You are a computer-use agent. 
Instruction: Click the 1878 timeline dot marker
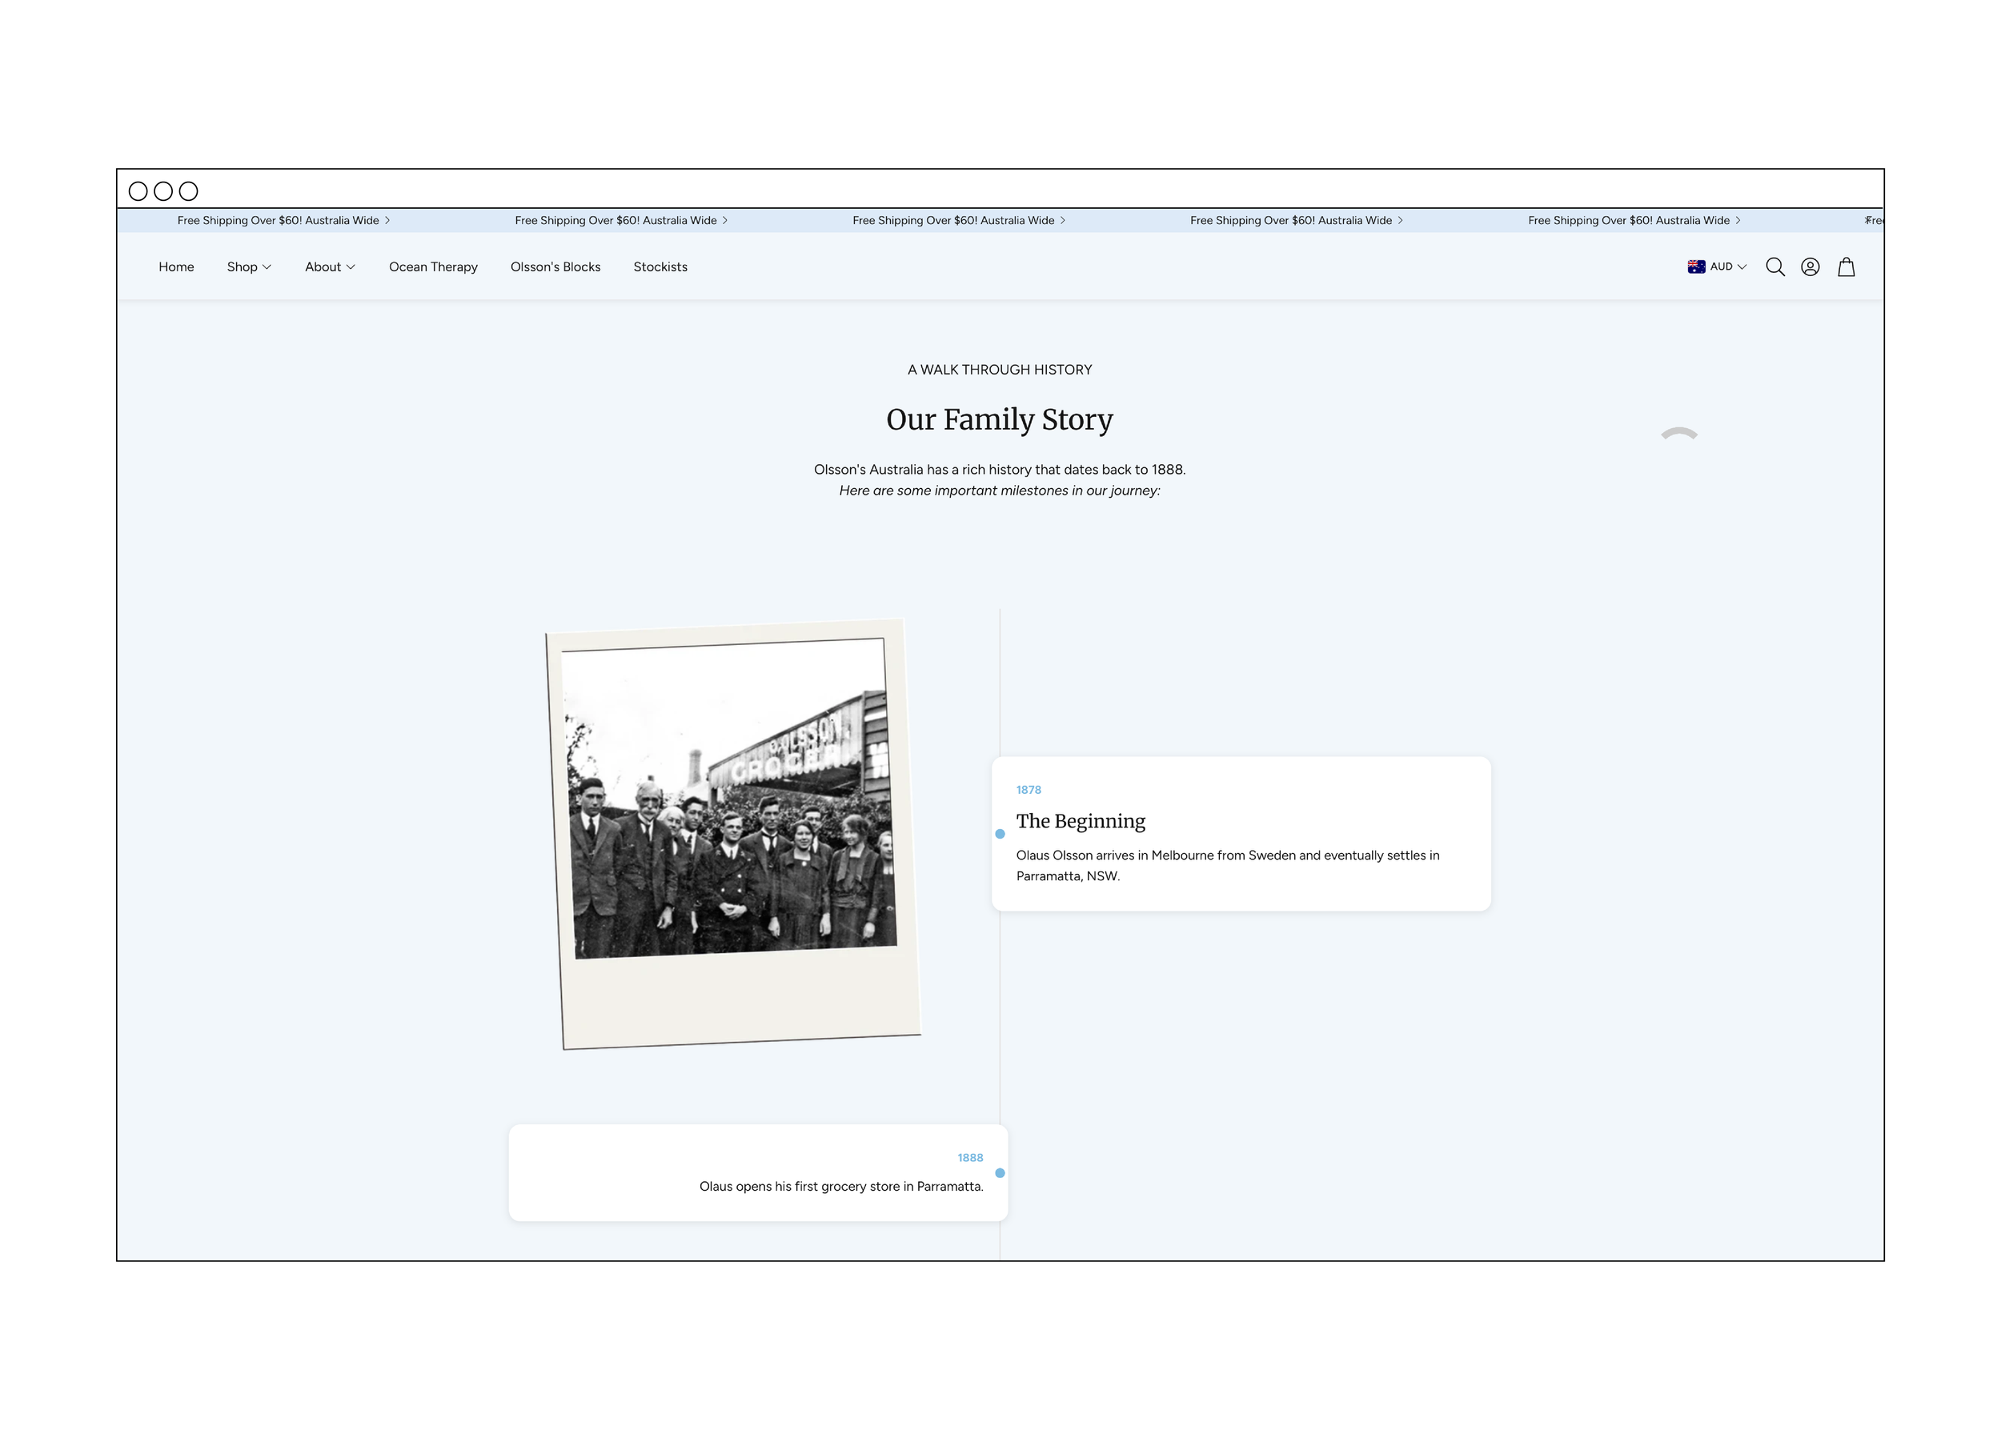tap(999, 832)
